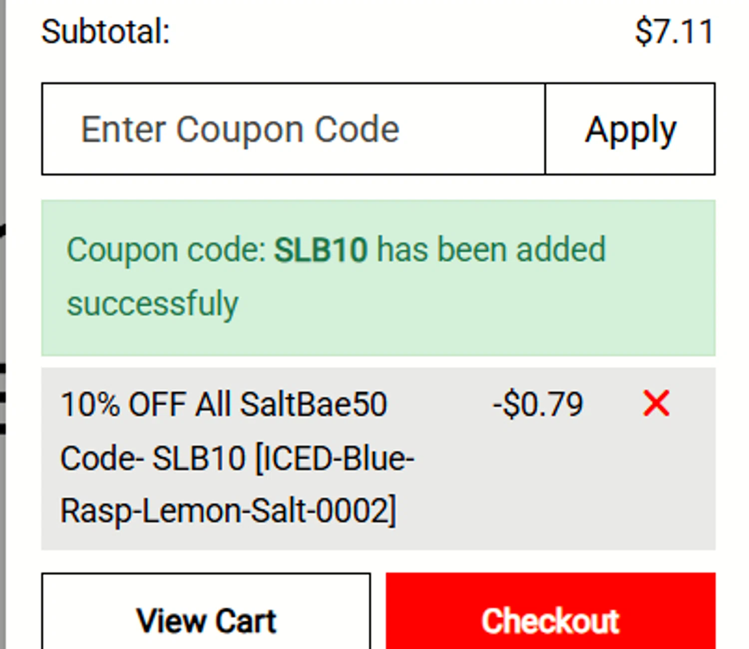Select the bold SLB10 code text
This screenshot has height=649, width=749.
321,250
